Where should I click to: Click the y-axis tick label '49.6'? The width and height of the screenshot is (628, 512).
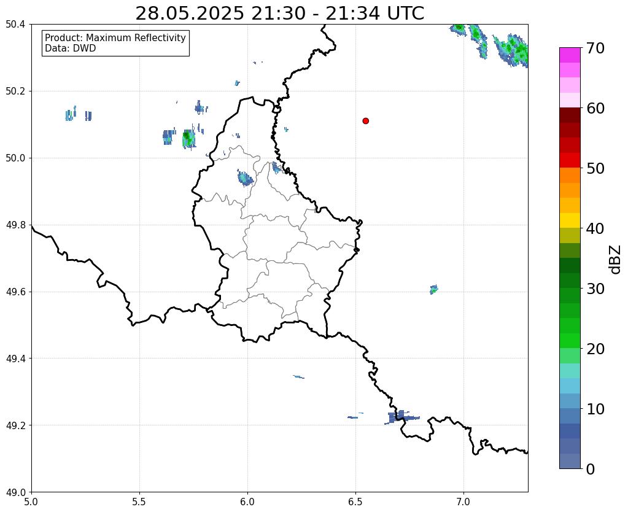(15, 292)
